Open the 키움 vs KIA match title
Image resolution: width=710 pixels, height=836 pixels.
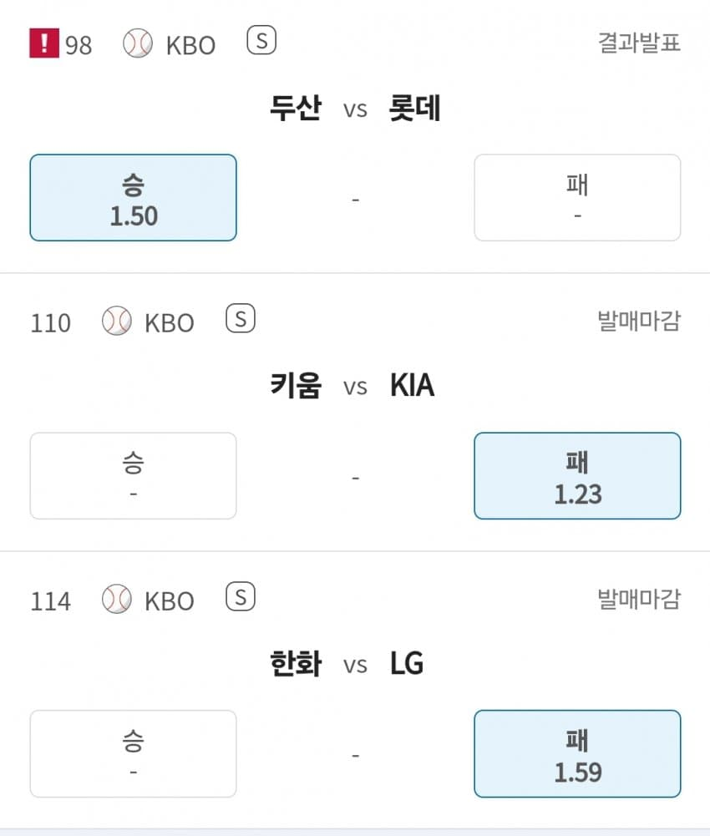click(355, 387)
